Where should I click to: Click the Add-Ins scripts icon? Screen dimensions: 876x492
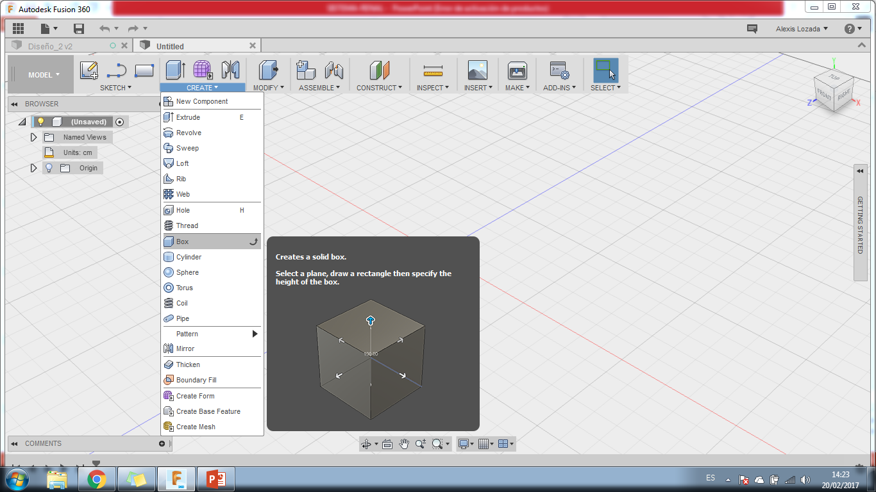[559, 70]
